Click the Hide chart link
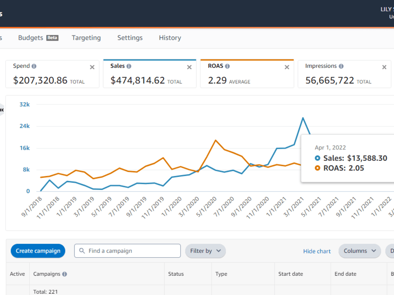This screenshot has width=394, height=295. [317, 251]
